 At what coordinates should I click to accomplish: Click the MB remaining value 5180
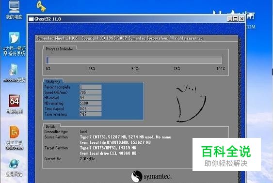[90, 103]
